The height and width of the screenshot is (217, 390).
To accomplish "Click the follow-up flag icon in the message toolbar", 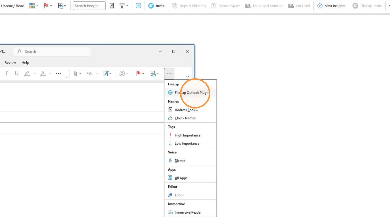I will (138, 73).
